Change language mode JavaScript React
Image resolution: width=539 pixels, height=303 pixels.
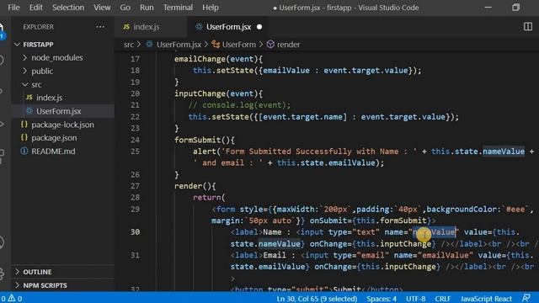pos(486,299)
